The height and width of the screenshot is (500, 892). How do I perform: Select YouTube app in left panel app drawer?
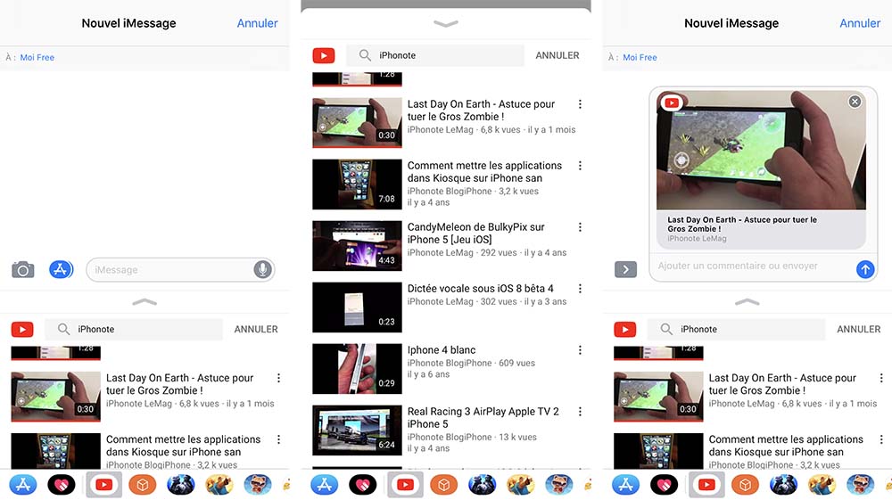[103, 485]
